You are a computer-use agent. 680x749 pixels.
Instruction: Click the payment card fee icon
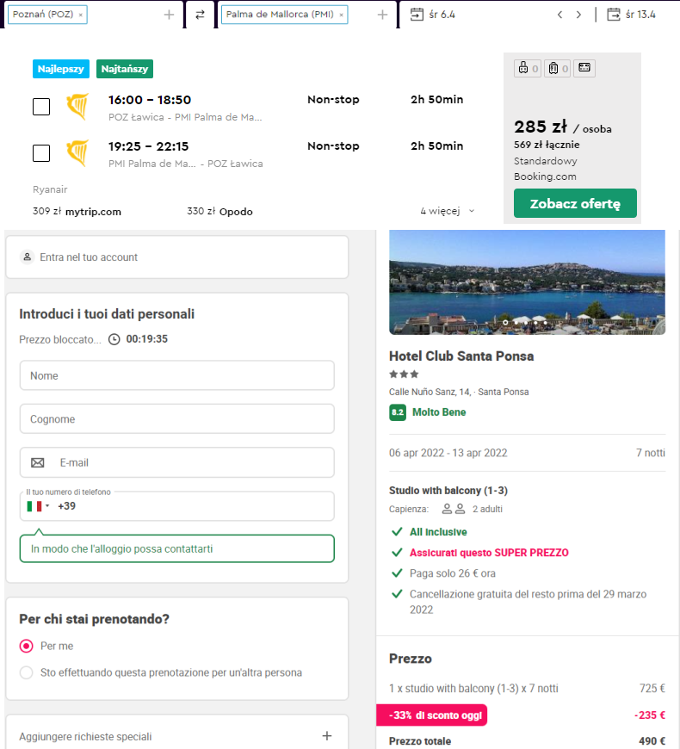(x=584, y=68)
